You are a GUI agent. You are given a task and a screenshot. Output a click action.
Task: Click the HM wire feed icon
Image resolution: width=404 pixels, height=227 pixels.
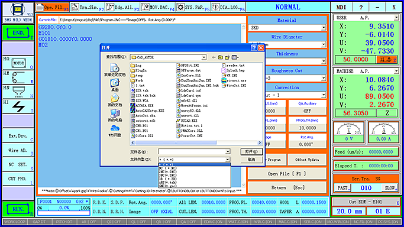click(x=18, y=77)
